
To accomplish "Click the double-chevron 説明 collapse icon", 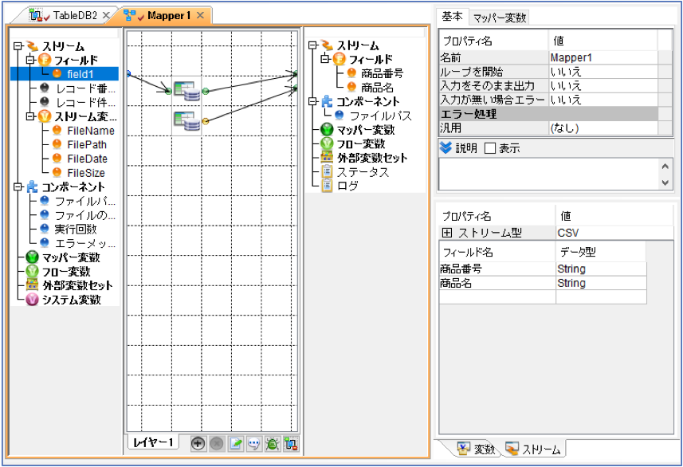I will (x=446, y=148).
